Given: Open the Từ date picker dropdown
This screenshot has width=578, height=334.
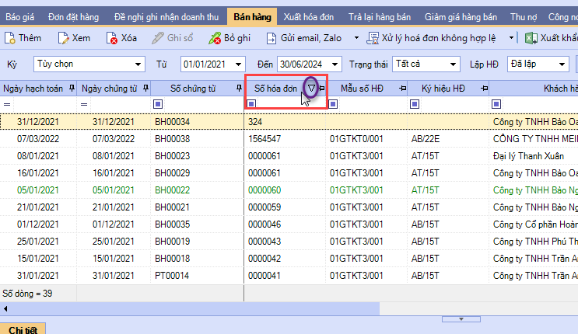Looking at the screenshot, I should click(238, 64).
